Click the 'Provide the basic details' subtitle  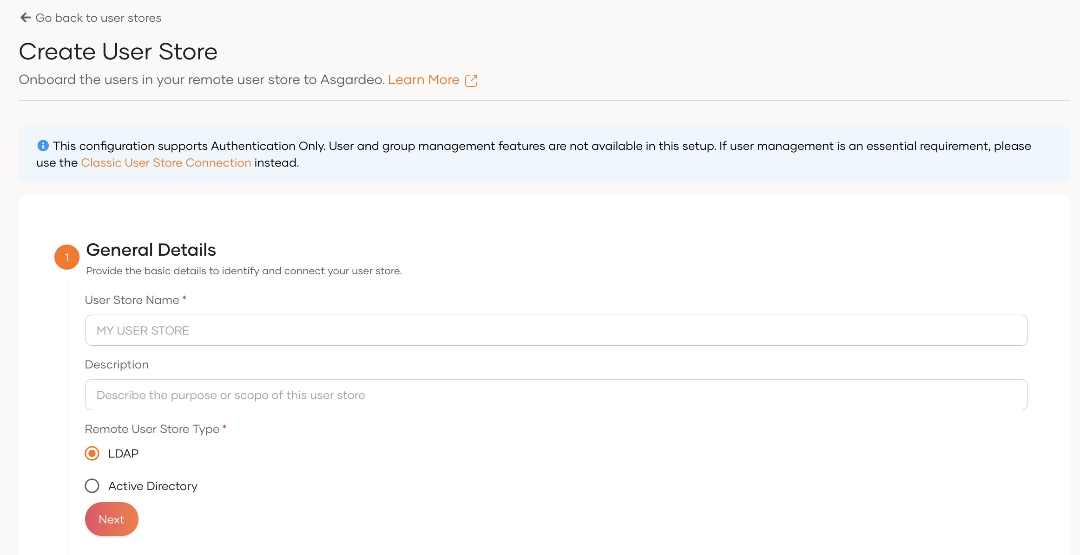(244, 271)
